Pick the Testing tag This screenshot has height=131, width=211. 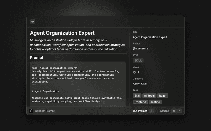pyautogui.click(x=155, y=102)
